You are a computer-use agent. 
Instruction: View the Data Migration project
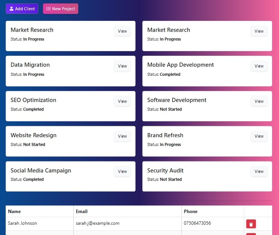(122, 66)
